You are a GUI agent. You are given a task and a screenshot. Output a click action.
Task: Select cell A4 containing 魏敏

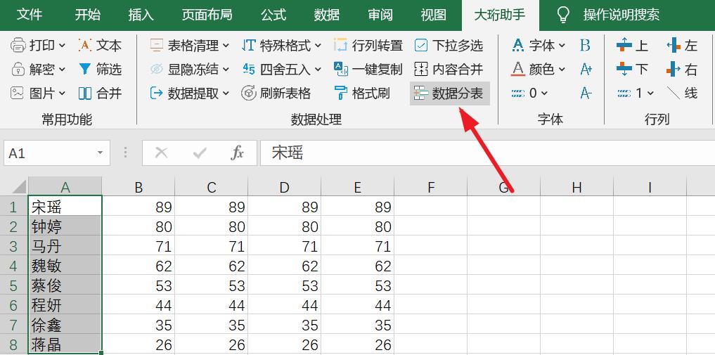[65, 266]
